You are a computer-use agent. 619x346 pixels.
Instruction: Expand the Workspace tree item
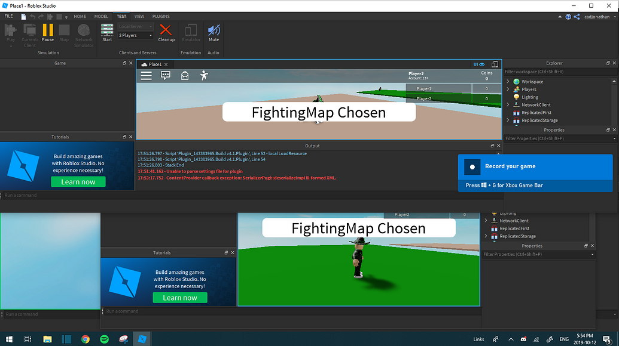[x=508, y=81]
